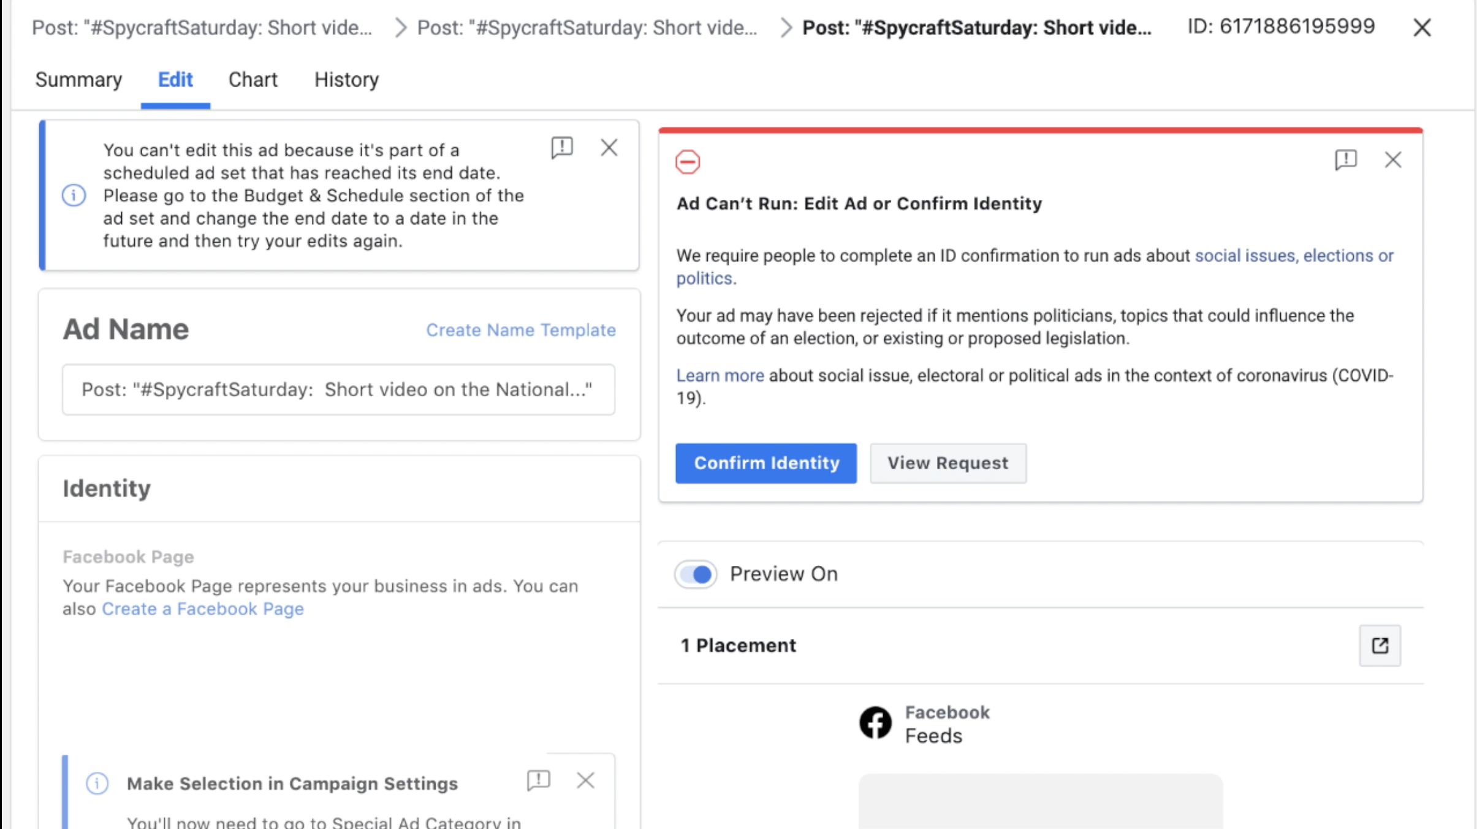1477x829 pixels.
Task: Go to first breadcrumb Post campaign level
Action: pyautogui.click(x=202, y=28)
